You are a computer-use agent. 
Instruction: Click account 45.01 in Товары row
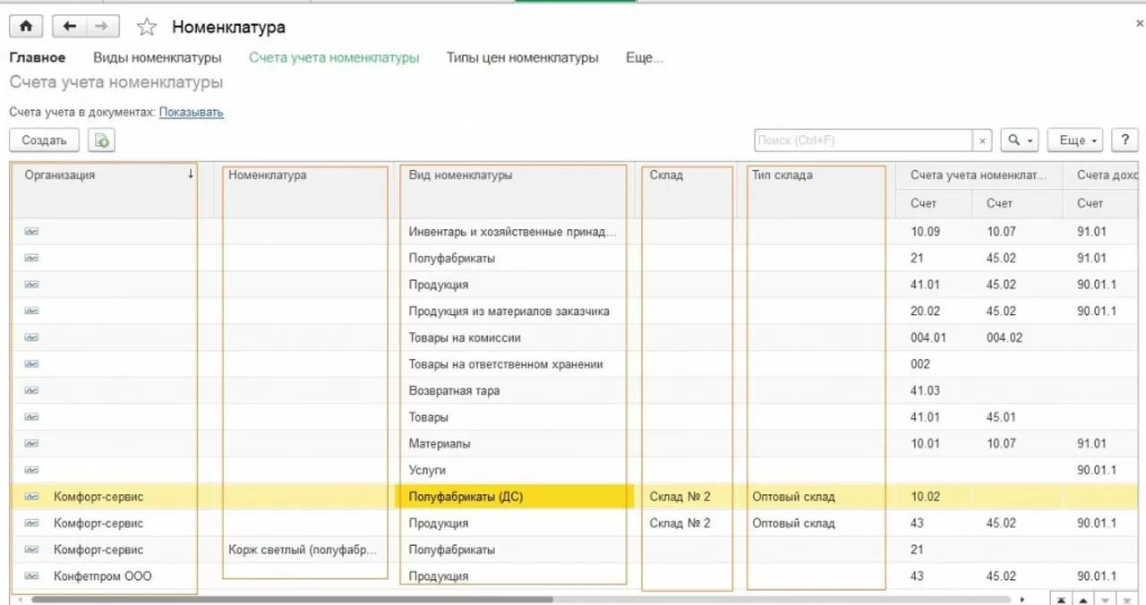1001,417
